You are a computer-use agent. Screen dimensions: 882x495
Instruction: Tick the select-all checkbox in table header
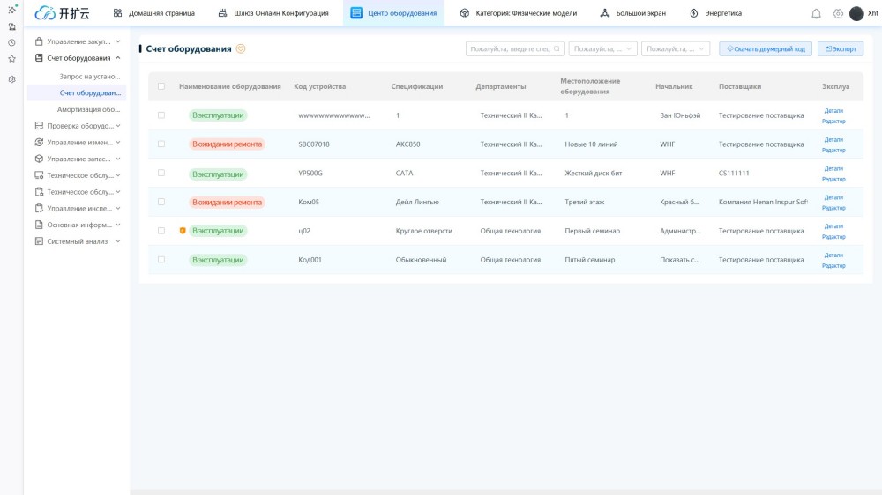coord(161,86)
